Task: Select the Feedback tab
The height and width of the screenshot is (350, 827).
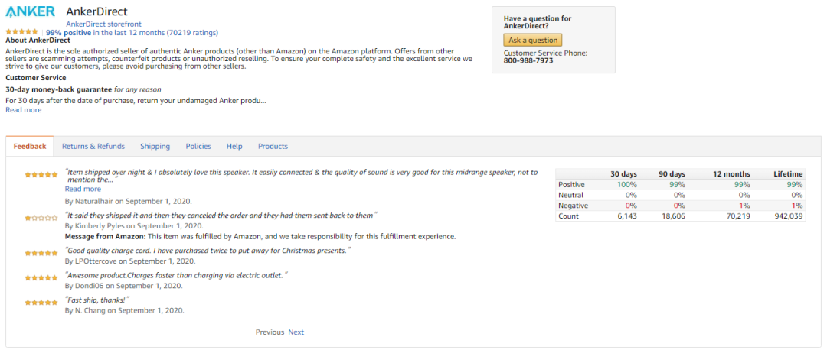Action: (30, 146)
